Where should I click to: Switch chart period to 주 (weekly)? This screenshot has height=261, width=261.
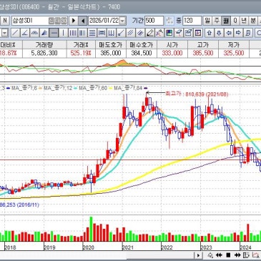click(x=217, y=21)
